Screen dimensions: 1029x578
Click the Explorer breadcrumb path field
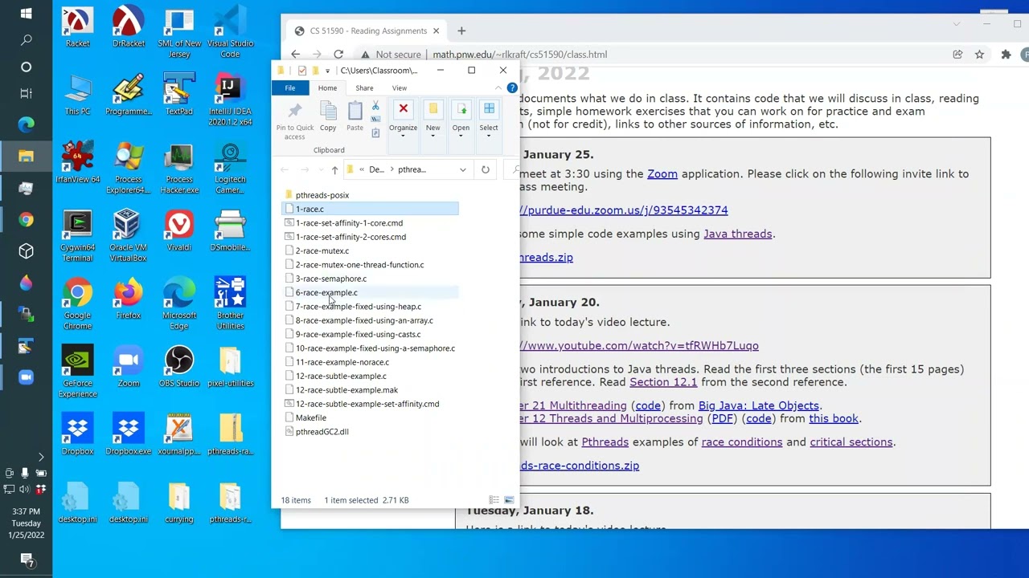tap(408, 169)
